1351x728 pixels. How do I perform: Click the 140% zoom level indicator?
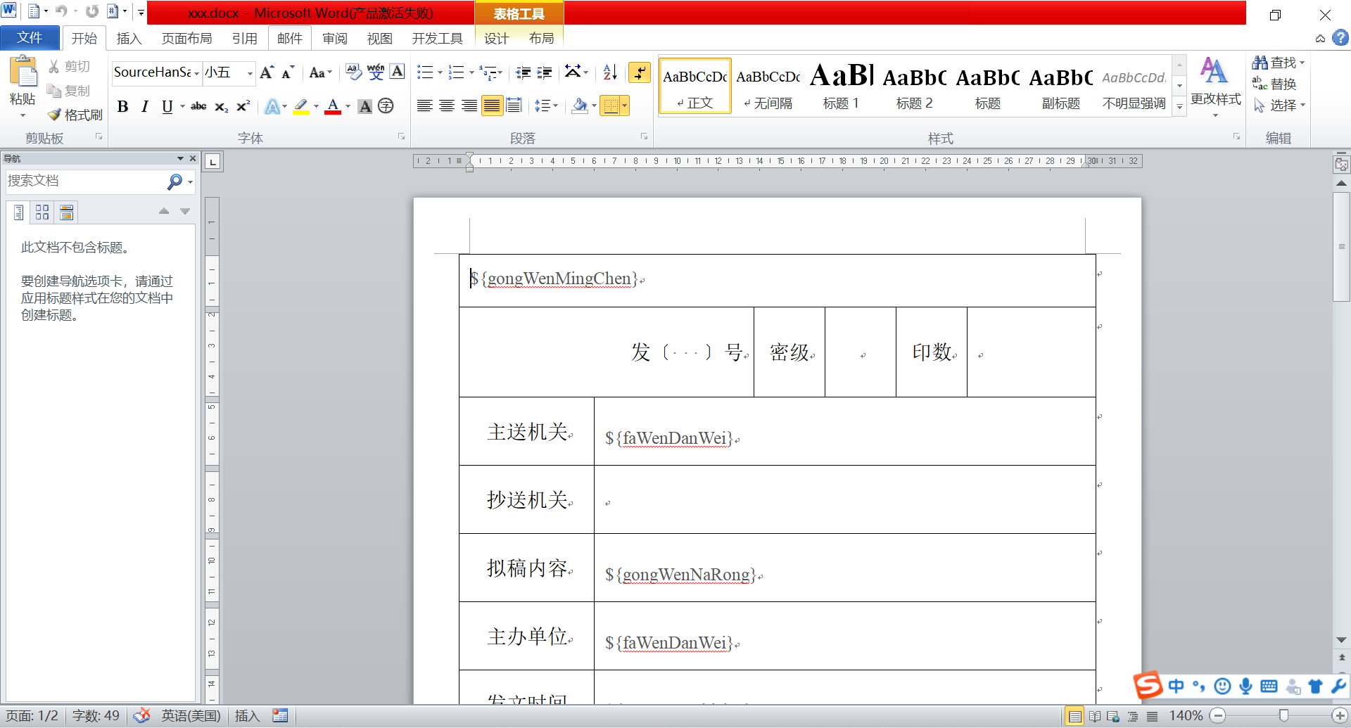point(1186,716)
